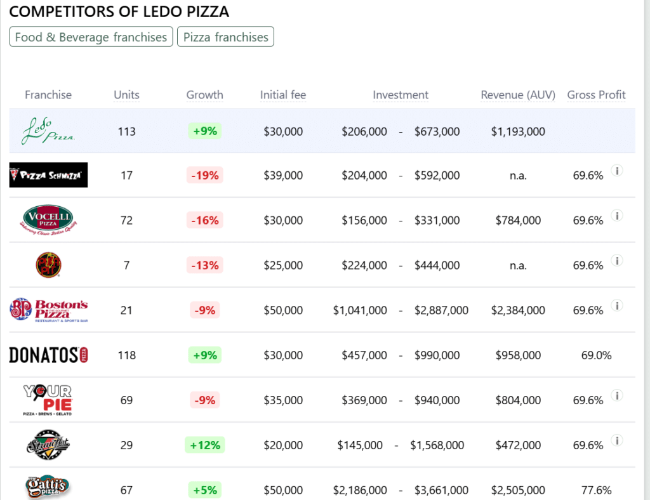
Task: Click the Your Pie logo
Action: coord(48,400)
